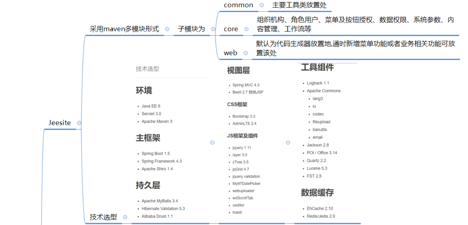The height and width of the screenshot is (225, 468).
Task: Click the minus circle beside 子模块为
Action: pos(213,29)
